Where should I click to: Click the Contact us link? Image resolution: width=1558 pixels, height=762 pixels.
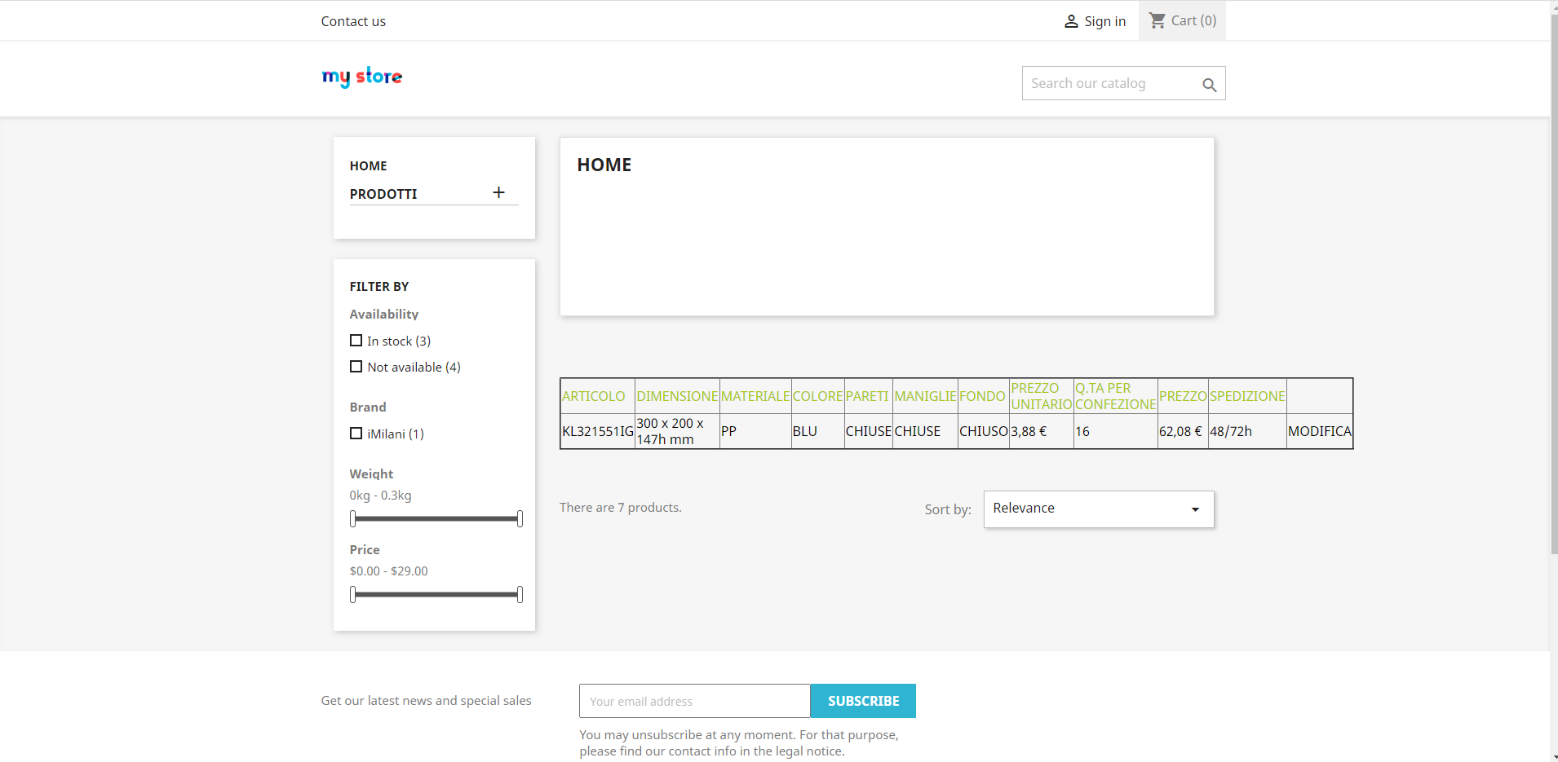[x=353, y=21]
